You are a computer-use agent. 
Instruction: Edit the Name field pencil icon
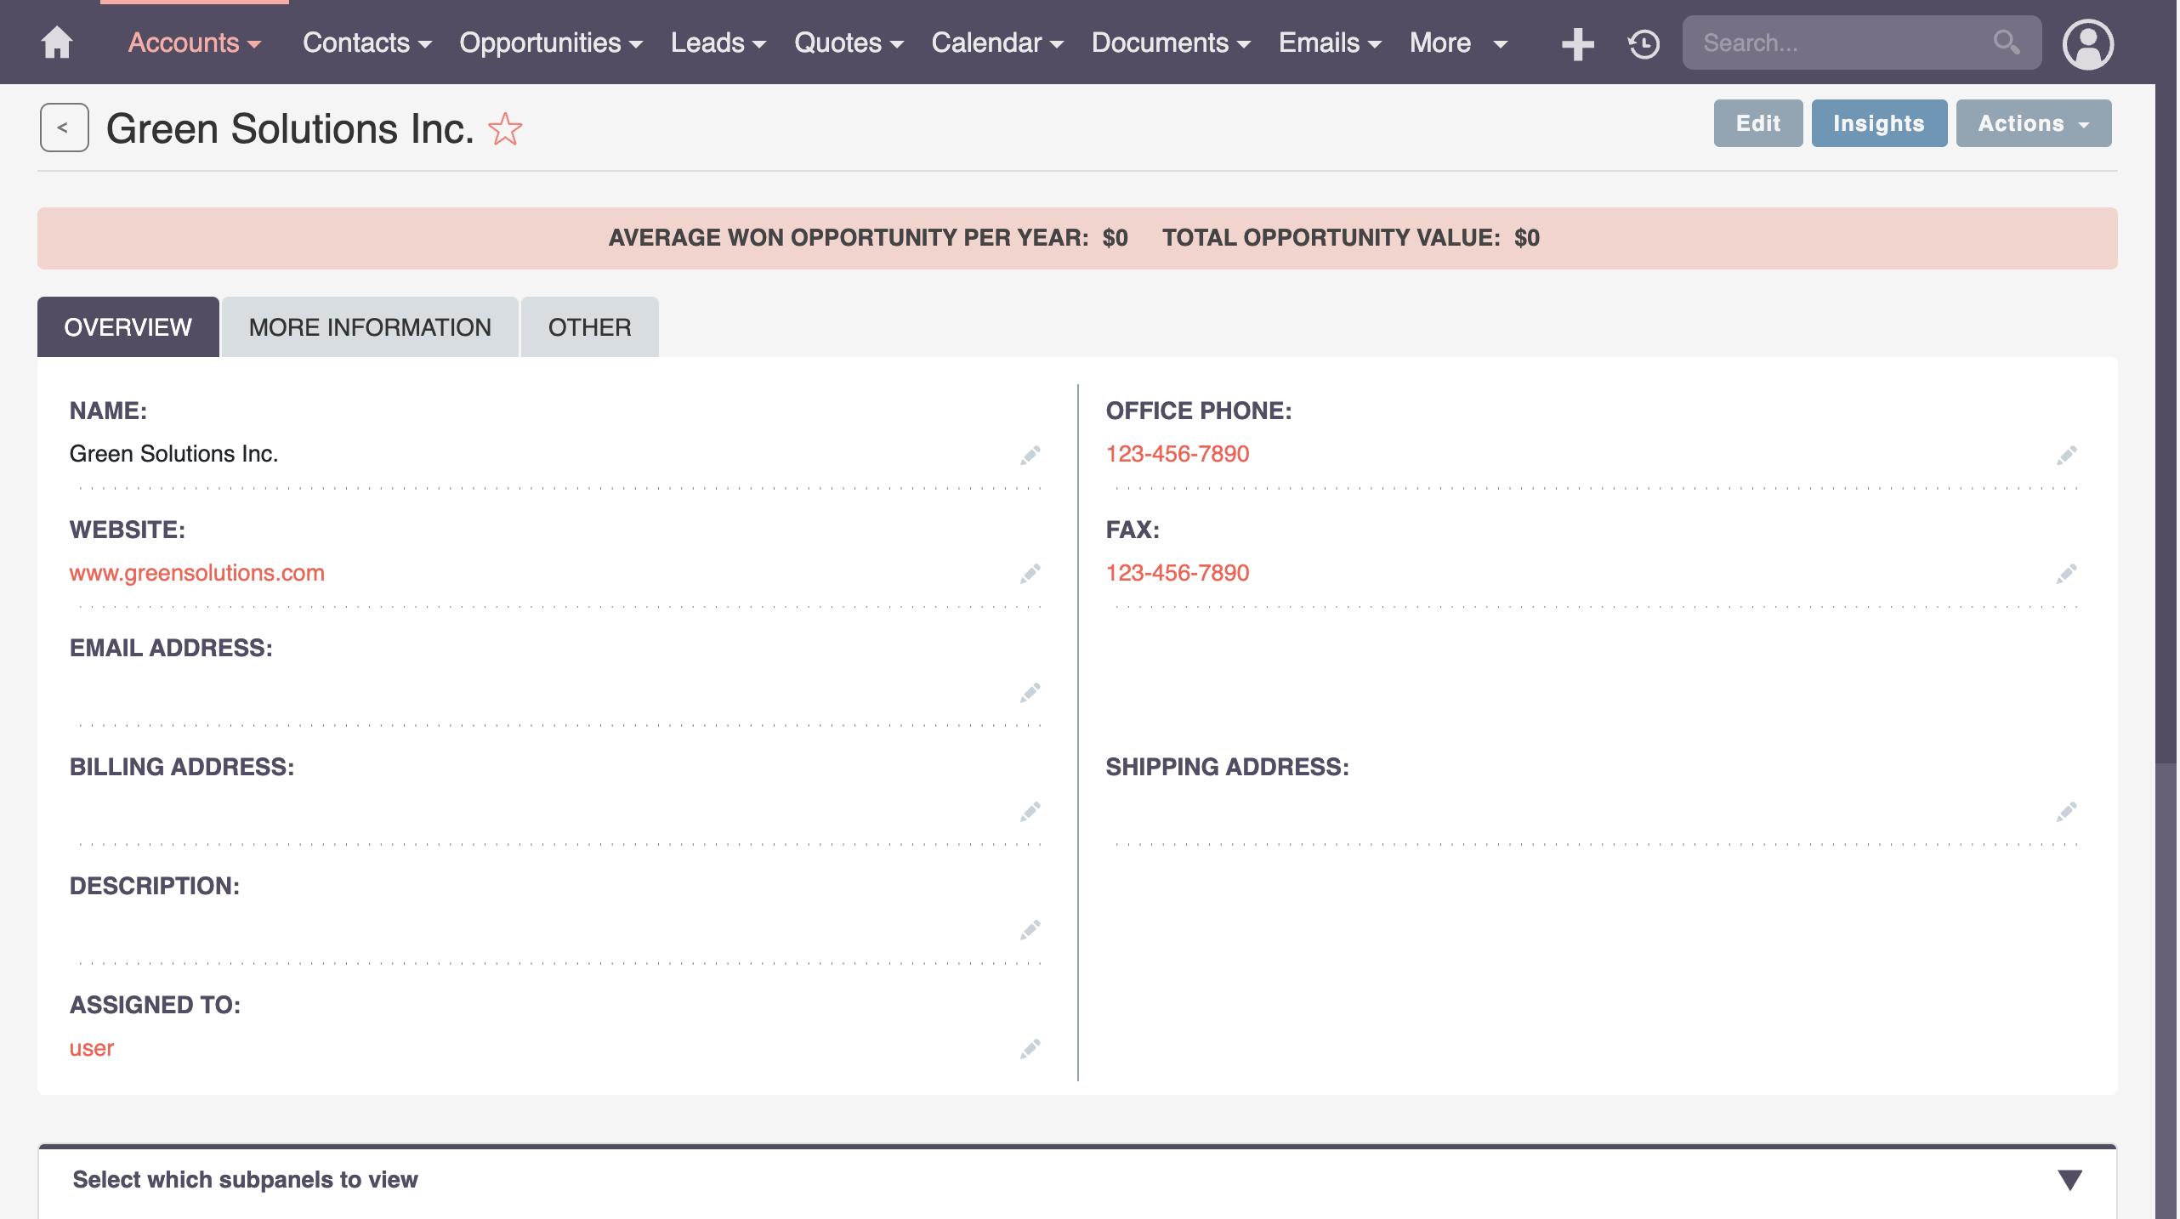click(x=1030, y=455)
